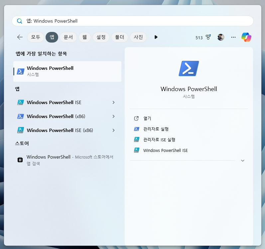
Task: Open the 513 rewards points
Action: click(199, 38)
